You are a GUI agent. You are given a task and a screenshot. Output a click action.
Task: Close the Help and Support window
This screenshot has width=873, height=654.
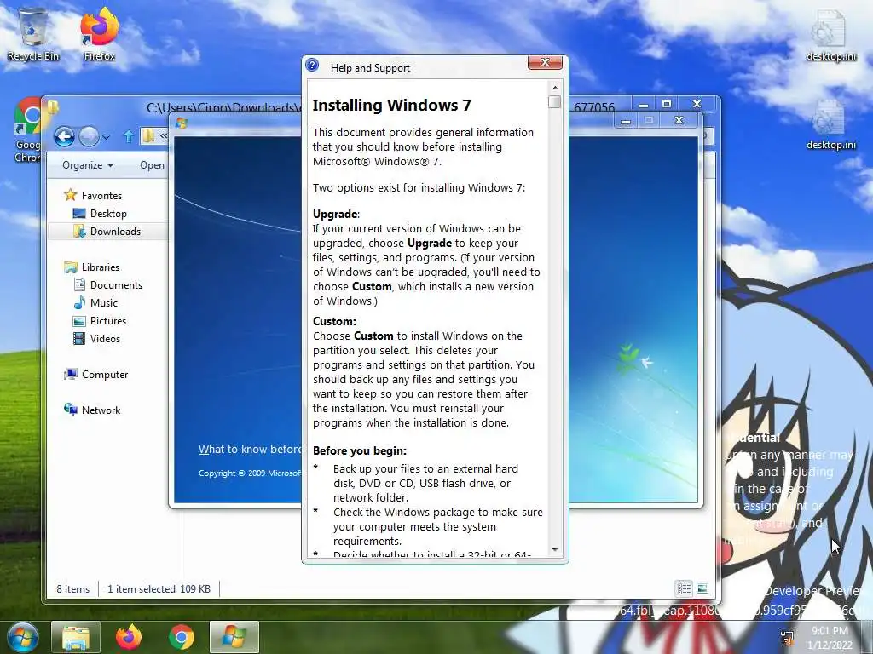(545, 62)
